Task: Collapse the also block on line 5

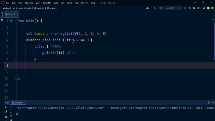Action: 16,46
